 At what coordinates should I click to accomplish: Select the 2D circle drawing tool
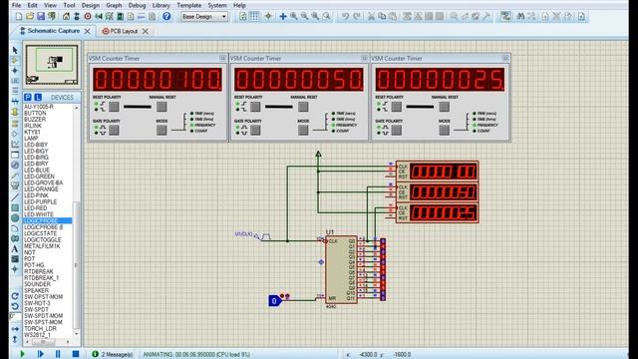tap(15, 218)
